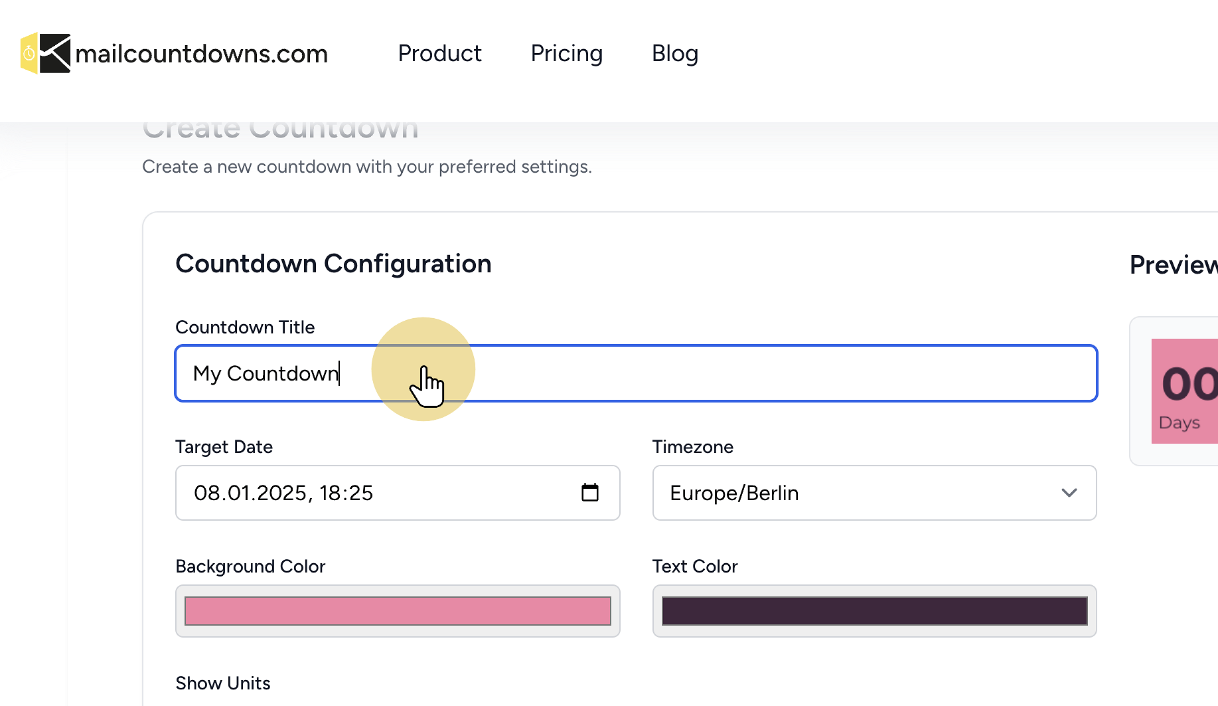Click the Show Units label
The height and width of the screenshot is (706, 1218).
pyautogui.click(x=222, y=683)
